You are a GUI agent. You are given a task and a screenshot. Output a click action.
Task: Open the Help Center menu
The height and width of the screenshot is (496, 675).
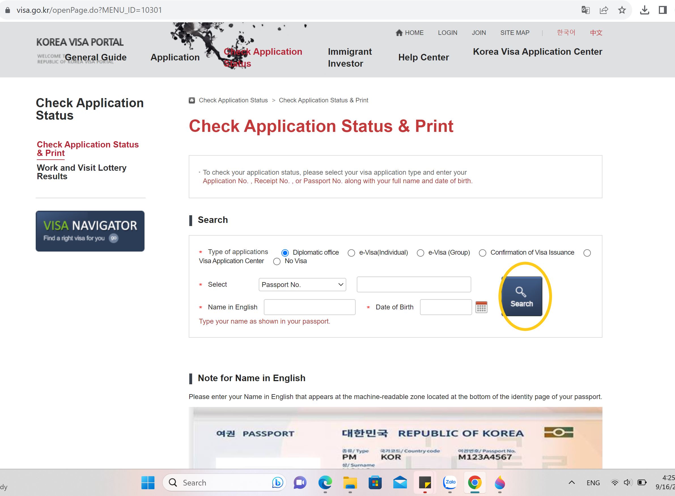coord(423,57)
